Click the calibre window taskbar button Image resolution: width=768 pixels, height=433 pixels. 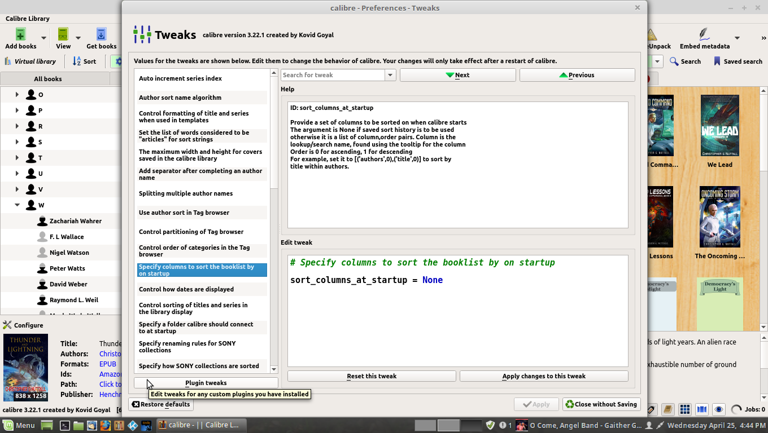click(201, 425)
